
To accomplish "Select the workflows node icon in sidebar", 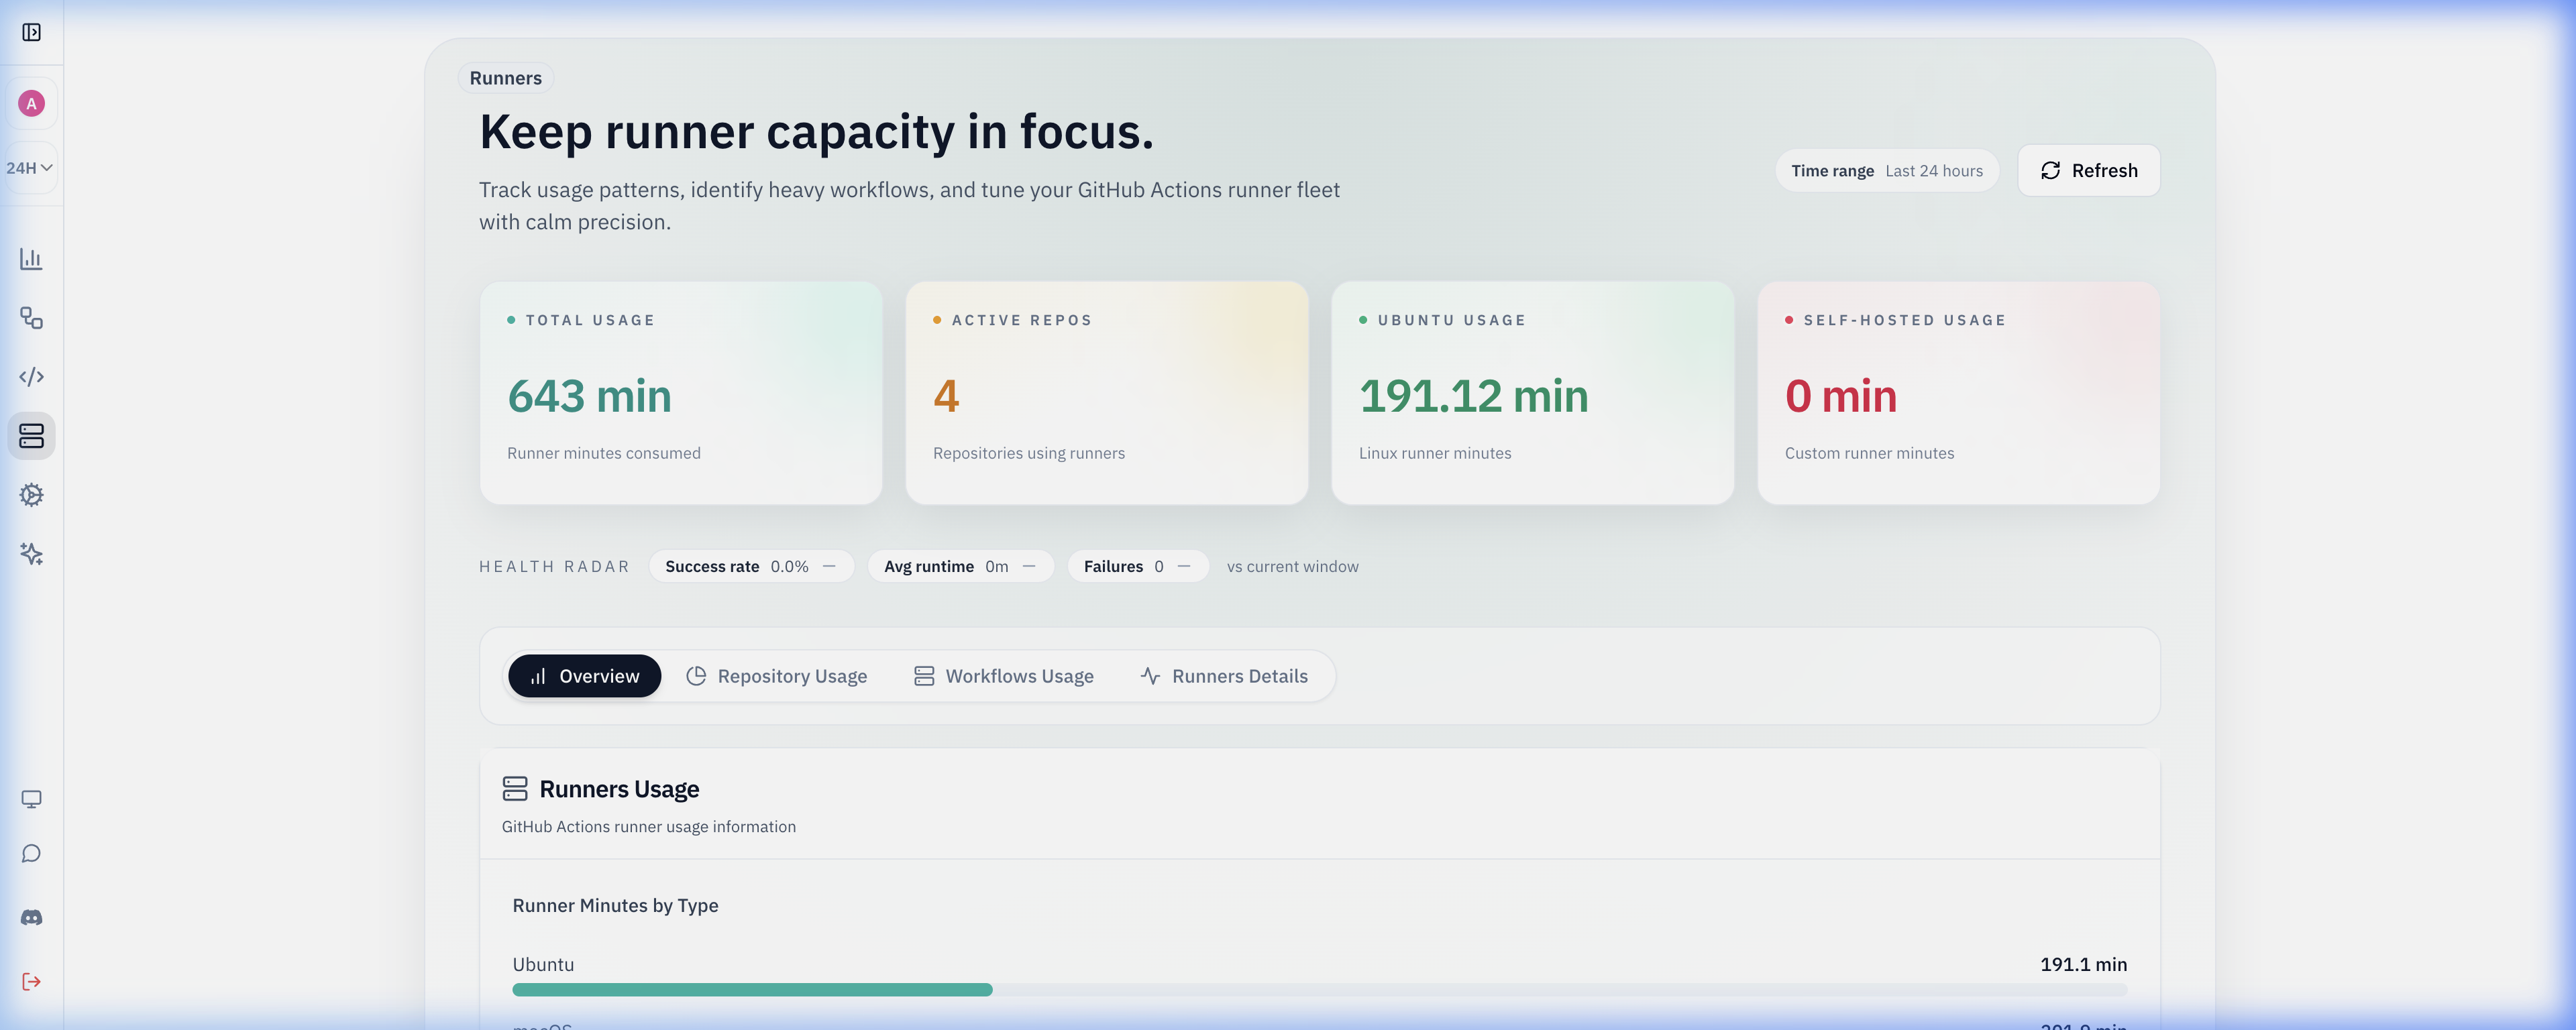I will pos(32,318).
